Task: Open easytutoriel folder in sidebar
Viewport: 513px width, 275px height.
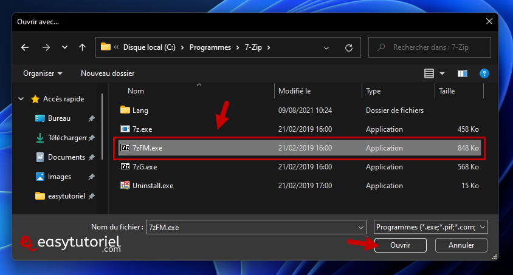Action: click(66, 196)
